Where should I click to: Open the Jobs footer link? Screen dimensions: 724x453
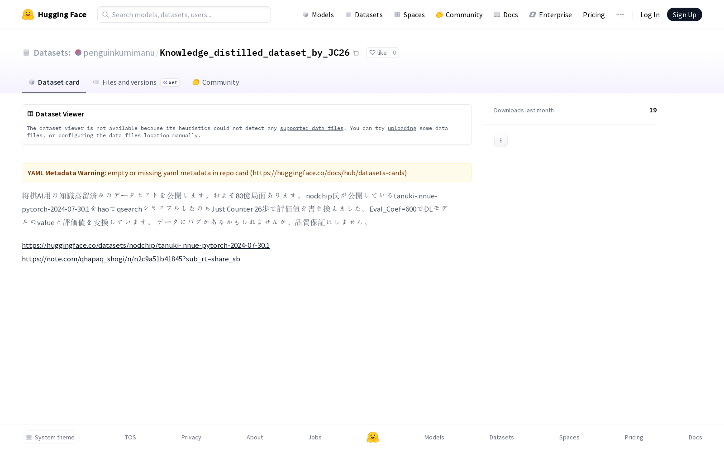(x=315, y=437)
